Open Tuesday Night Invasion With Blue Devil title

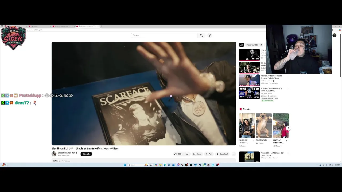tap(271, 90)
